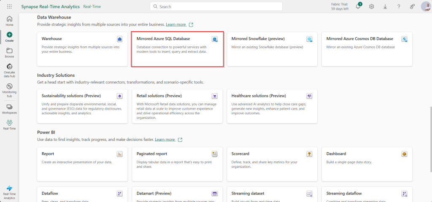Create a Scorecard
Viewport: 432px width, 202px height.
point(272,164)
